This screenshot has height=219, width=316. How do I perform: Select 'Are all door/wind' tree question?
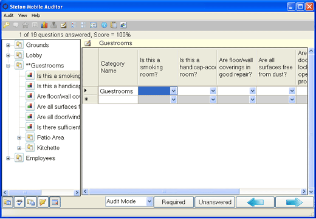point(58,117)
